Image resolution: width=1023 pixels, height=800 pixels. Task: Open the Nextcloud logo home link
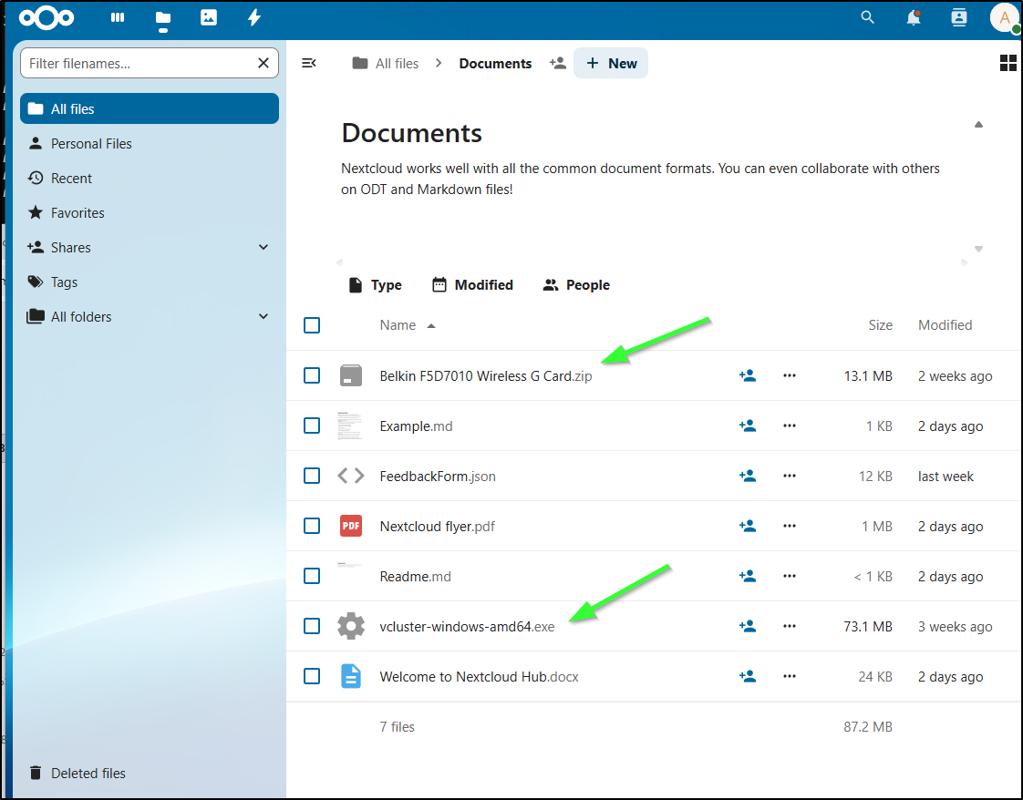46,17
